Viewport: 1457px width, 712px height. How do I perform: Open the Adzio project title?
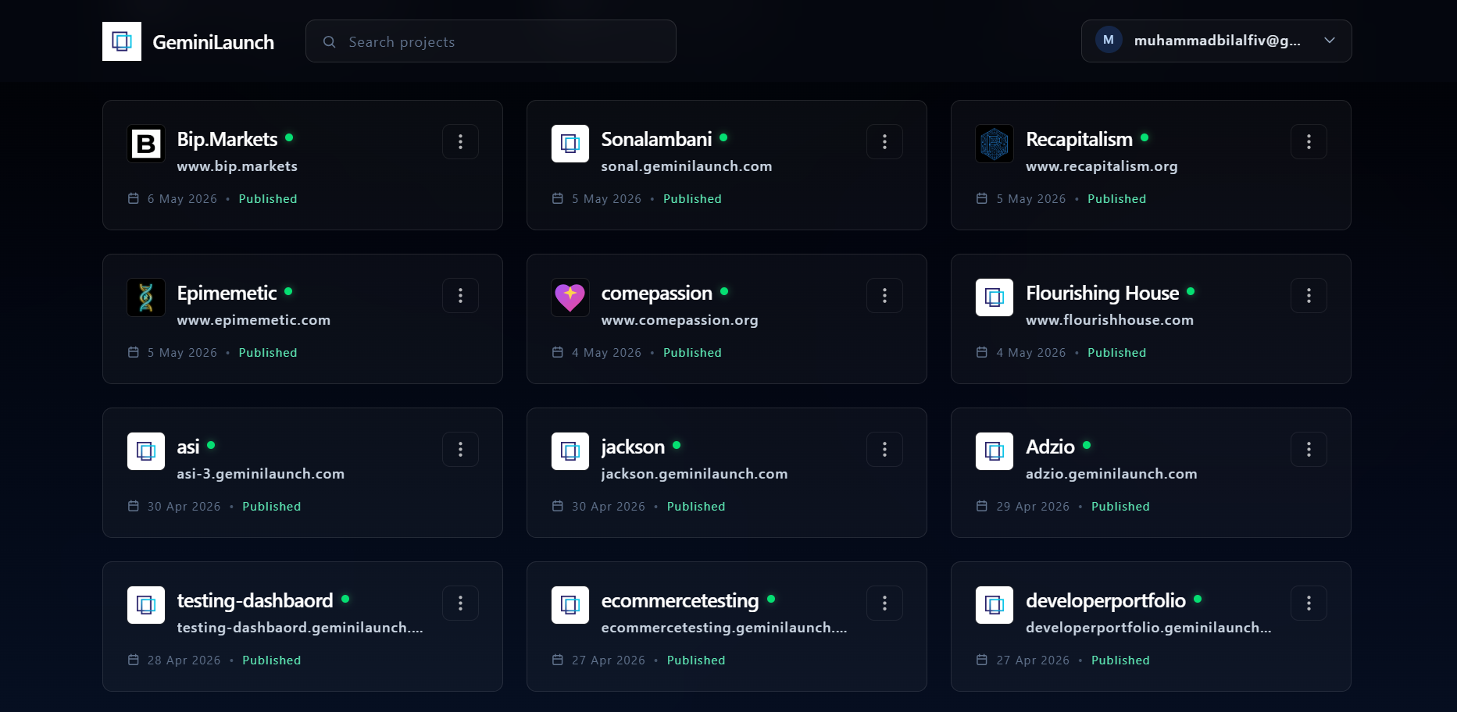click(1050, 447)
